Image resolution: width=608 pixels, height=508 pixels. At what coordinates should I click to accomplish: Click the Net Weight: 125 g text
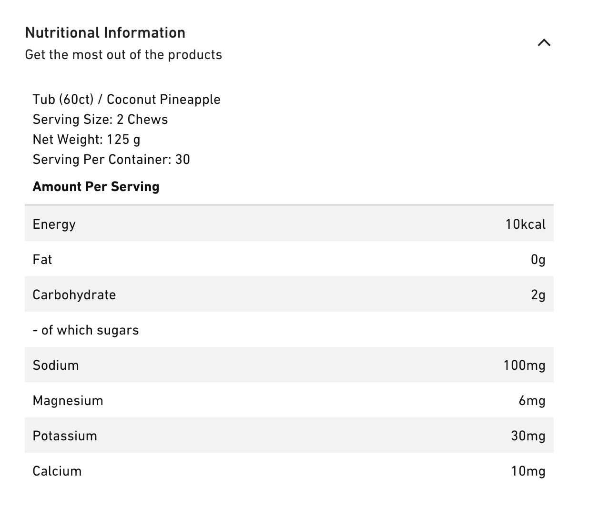point(86,140)
